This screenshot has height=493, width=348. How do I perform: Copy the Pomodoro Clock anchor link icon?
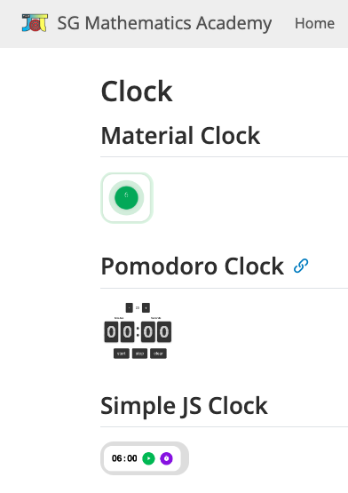[301, 266]
